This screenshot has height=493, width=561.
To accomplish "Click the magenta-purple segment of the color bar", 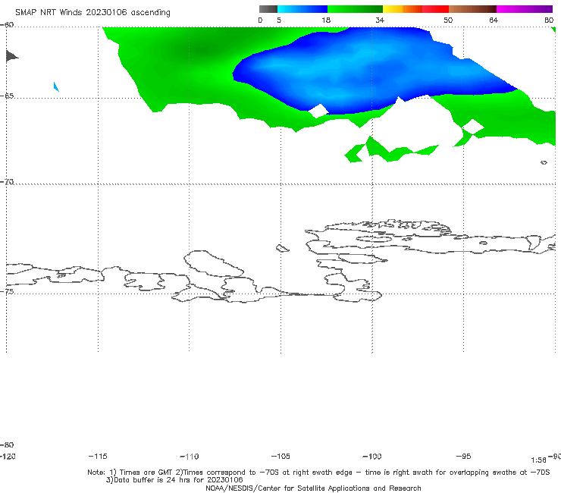I will click(525, 9).
